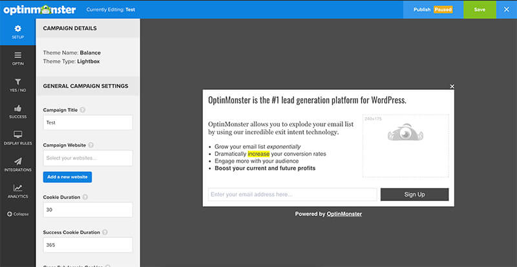517x267 pixels.
Task: Open the Success thumbs-up section
Action: point(18,112)
